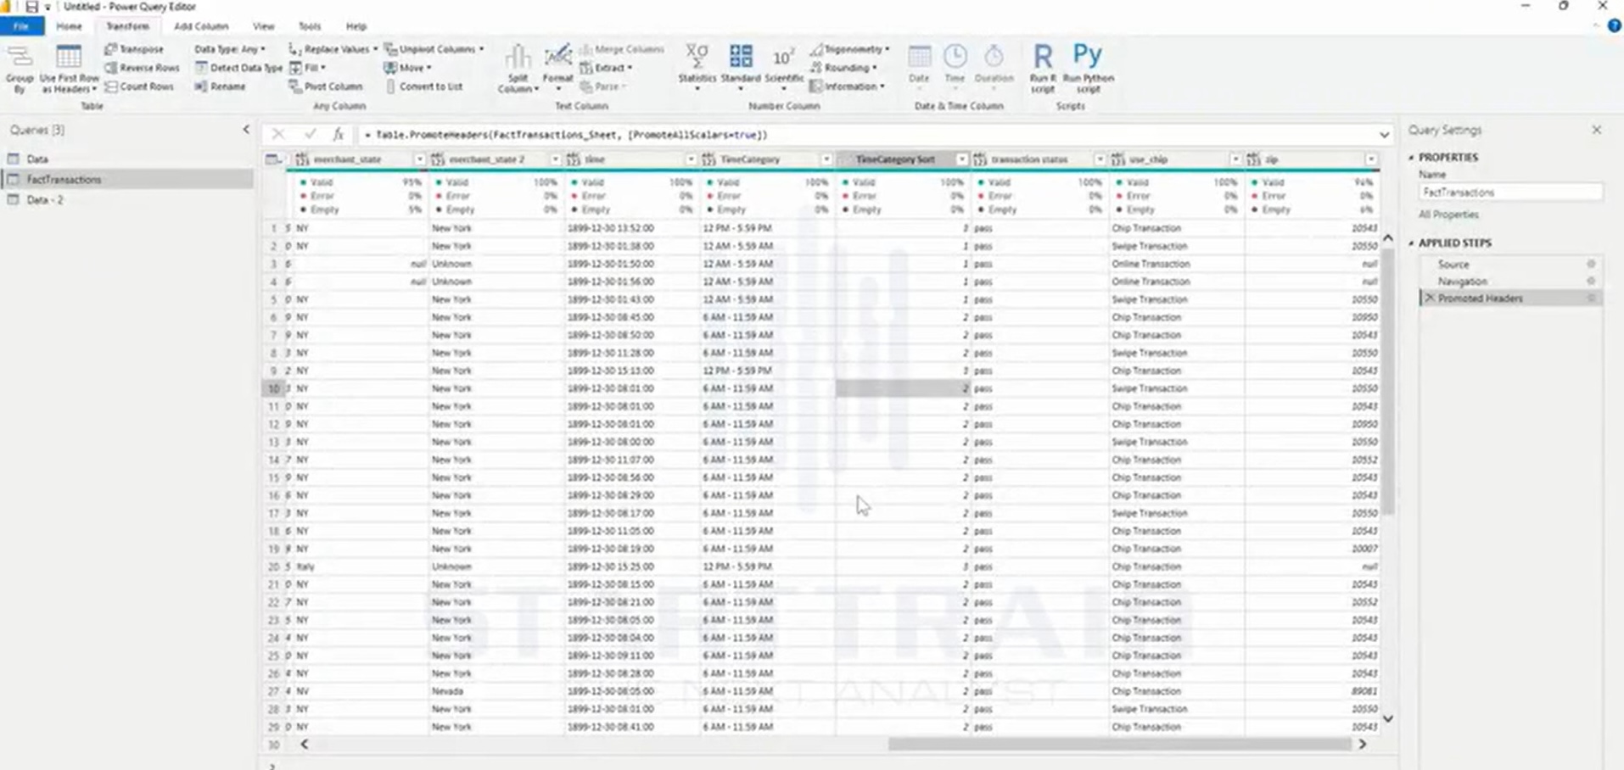Expand the Replace Values dropdown
This screenshot has height=770, width=1624.
coord(376,49)
